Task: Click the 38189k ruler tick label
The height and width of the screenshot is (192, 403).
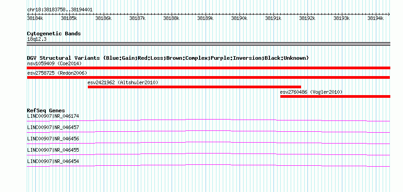Action: pyautogui.click(x=206, y=18)
